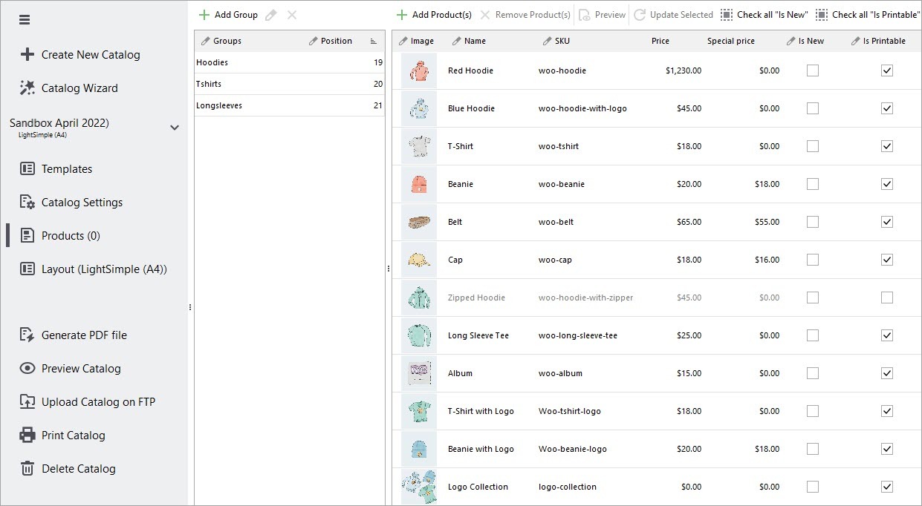Uncheck "Is Printable" for Belt
922x506 pixels.
click(x=886, y=222)
